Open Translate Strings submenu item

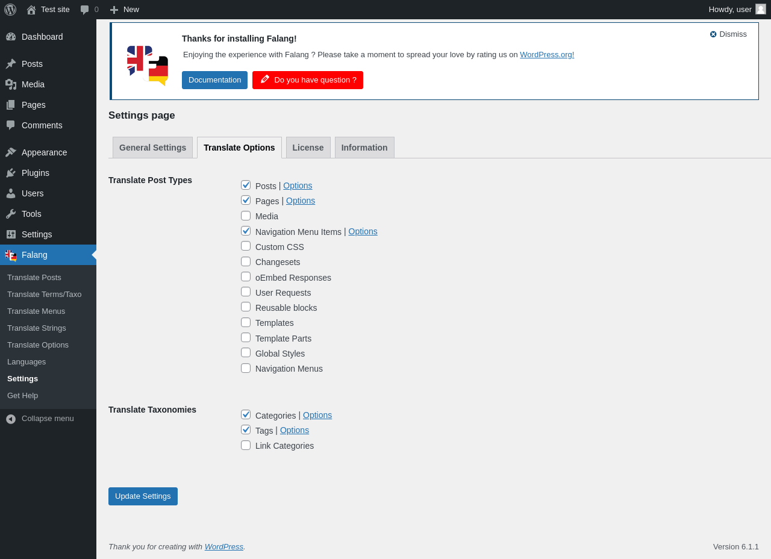37,328
